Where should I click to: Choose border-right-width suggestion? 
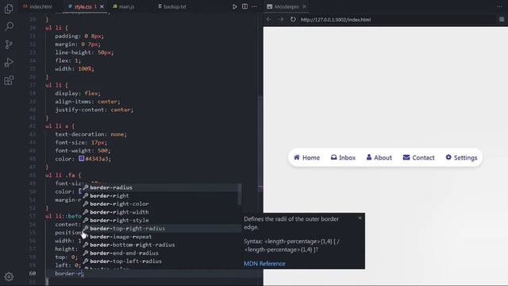click(x=160, y=212)
